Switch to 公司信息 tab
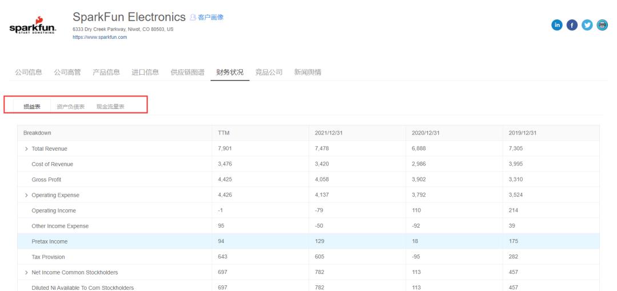This screenshot has width=617, height=291. point(29,72)
